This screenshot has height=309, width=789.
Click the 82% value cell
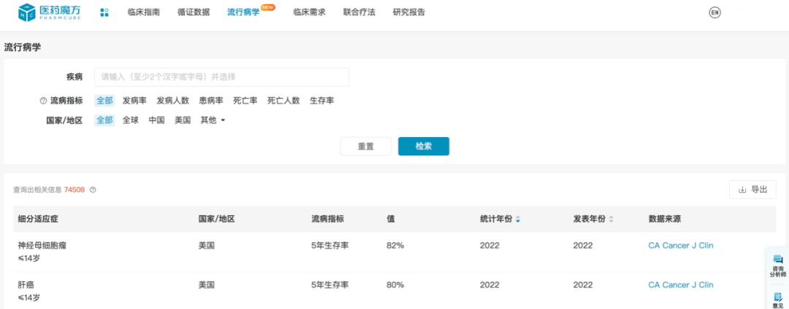click(x=395, y=246)
